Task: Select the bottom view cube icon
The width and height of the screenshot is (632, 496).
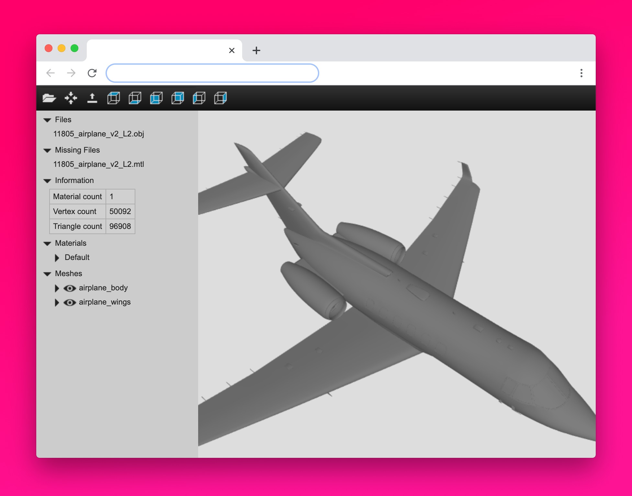Action: pyautogui.click(x=135, y=98)
